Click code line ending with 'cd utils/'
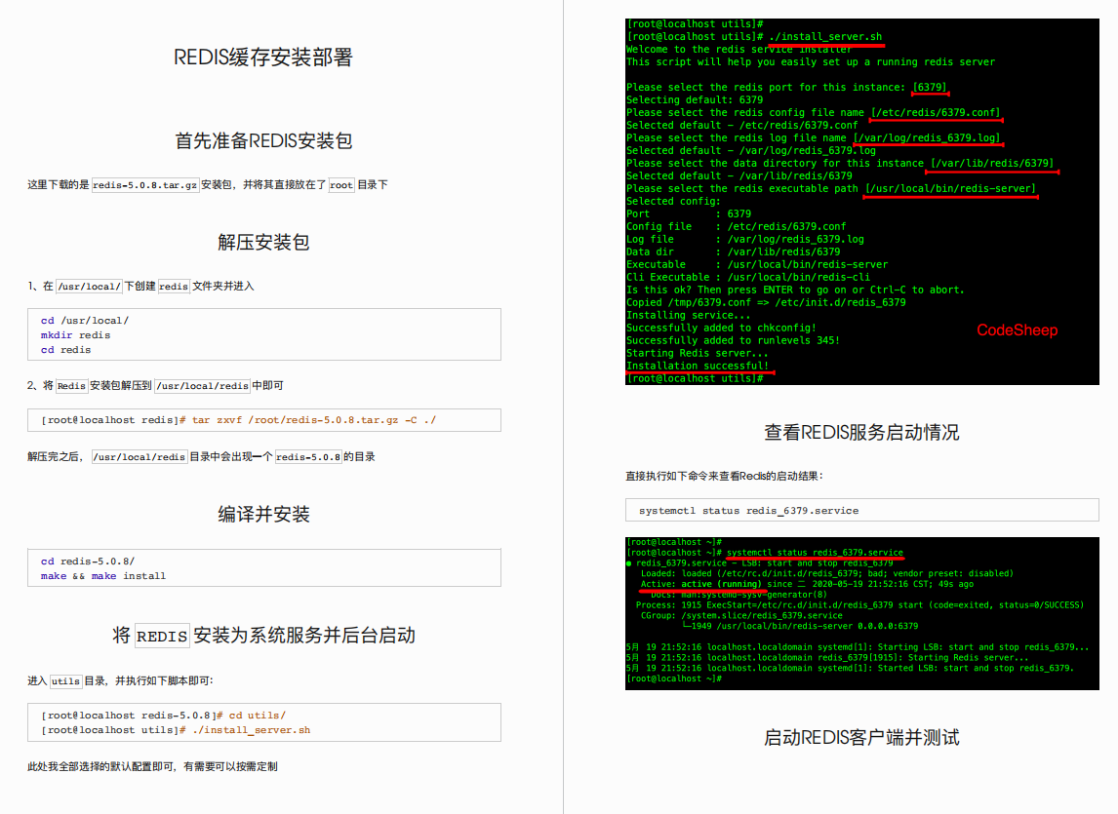Screen dimensions: 1118x814 coord(163,715)
